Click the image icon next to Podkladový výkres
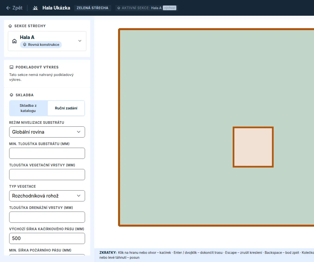 click(x=11, y=67)
